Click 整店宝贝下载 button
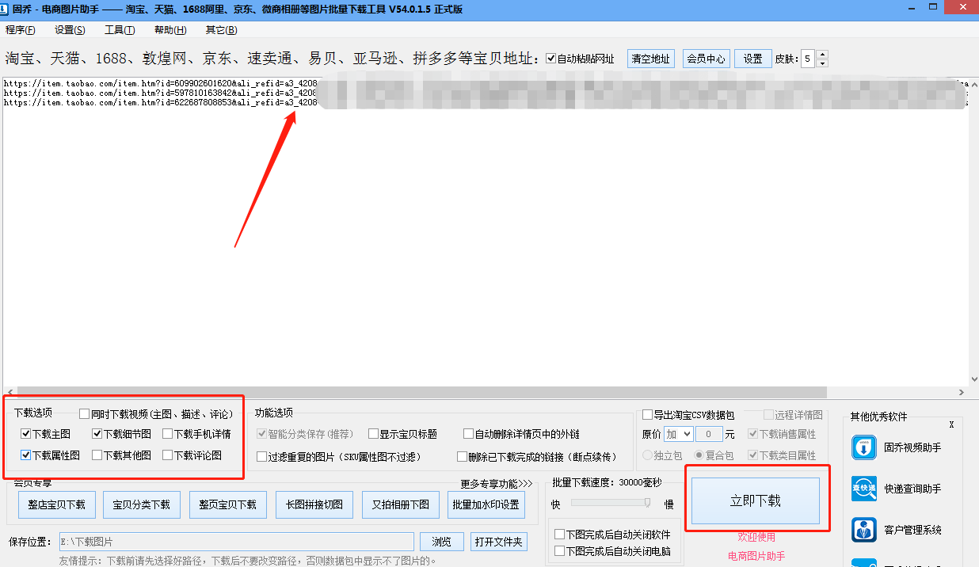The image size is (979, 567). [56, 504]
